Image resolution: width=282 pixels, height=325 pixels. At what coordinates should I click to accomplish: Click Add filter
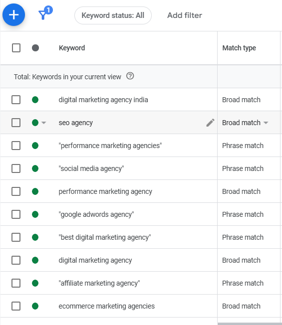tap(185, 15)
